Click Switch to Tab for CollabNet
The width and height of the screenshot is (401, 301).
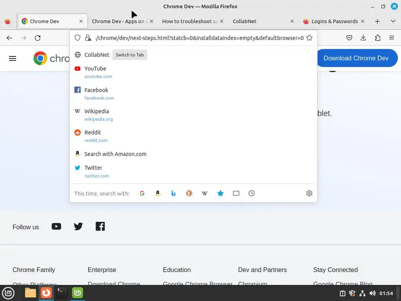coord(130,55)
